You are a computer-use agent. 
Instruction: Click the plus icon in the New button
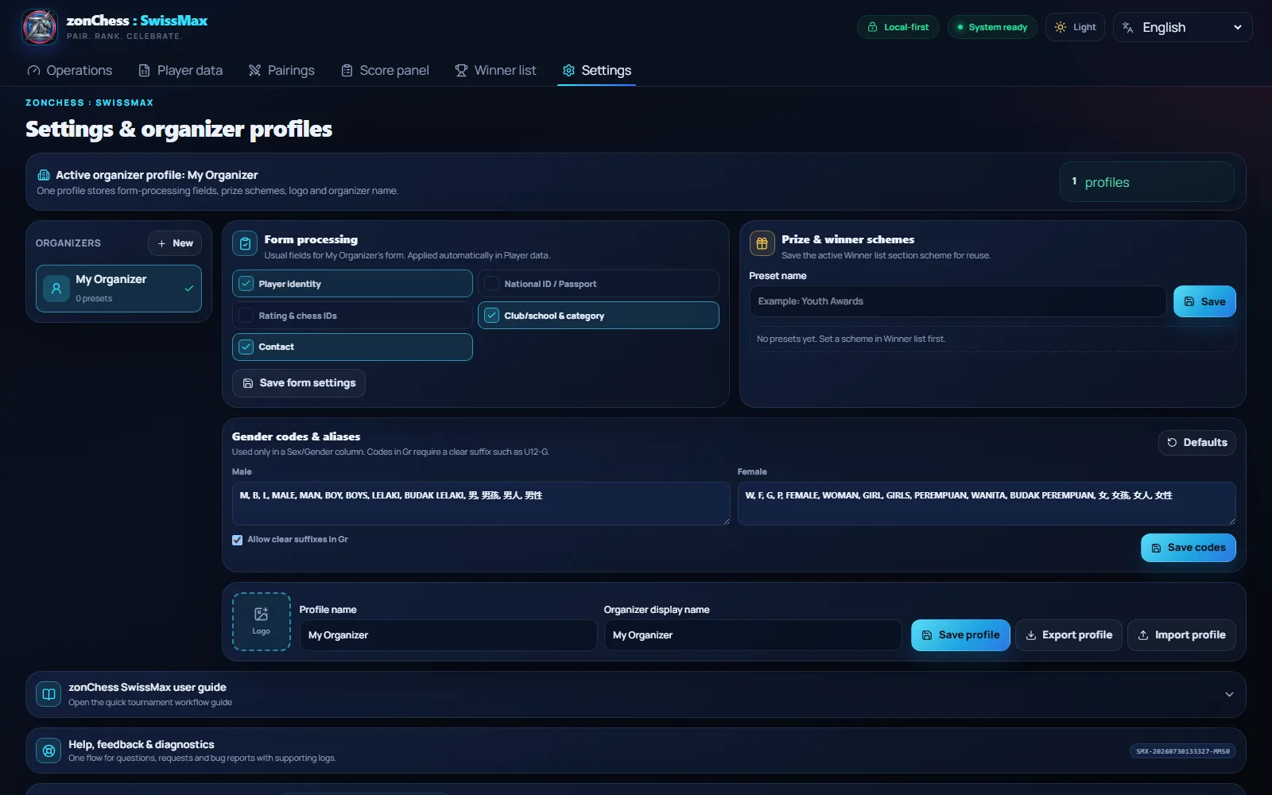161,243
